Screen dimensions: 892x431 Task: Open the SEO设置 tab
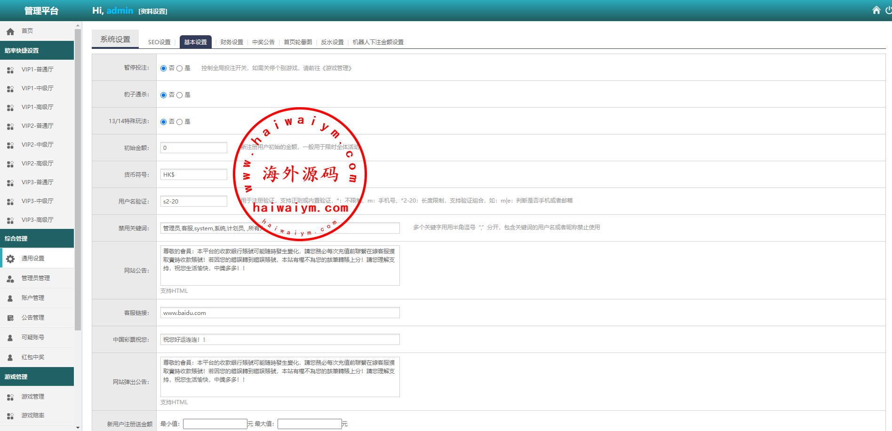[159, 42]
